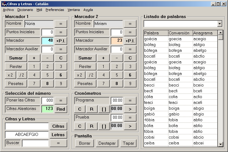The width and height of the screenshot is (228, 152).
Task: Open the Listado de palabras dropdown
Action: point(220,24)
